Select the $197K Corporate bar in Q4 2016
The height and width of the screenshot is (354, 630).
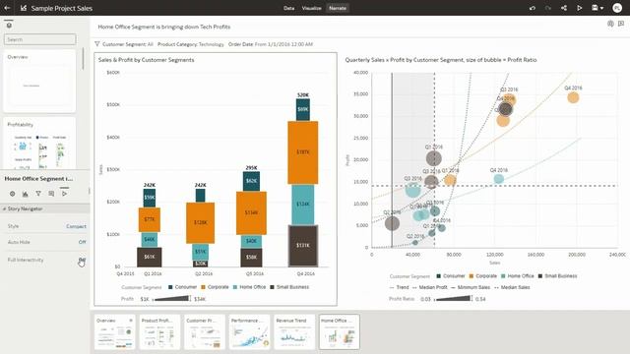tap(303, 152)
